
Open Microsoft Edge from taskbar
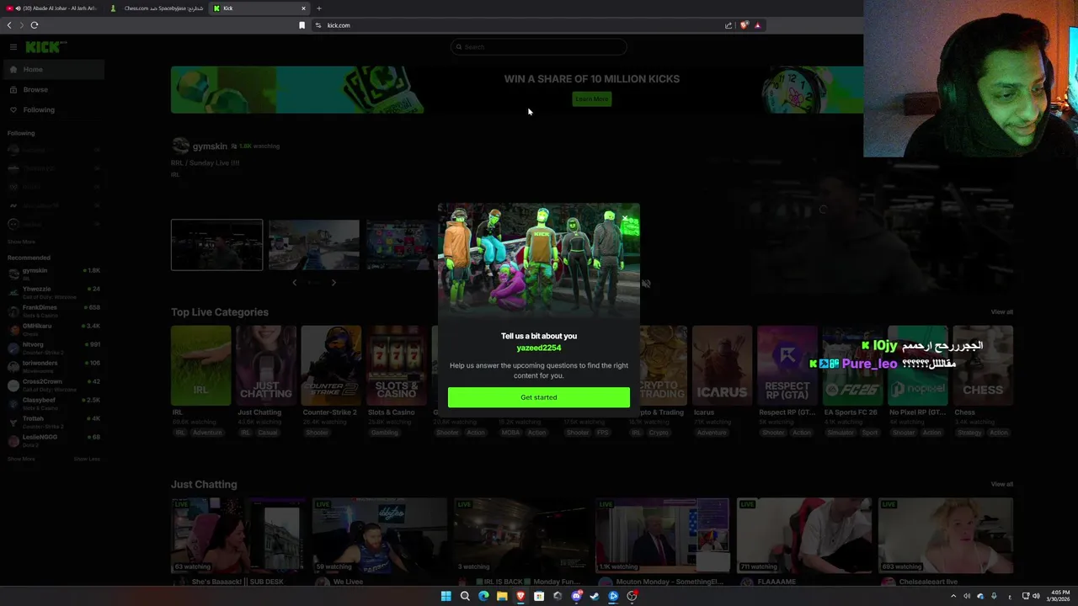pyautogui.click(x=483, y=596)
